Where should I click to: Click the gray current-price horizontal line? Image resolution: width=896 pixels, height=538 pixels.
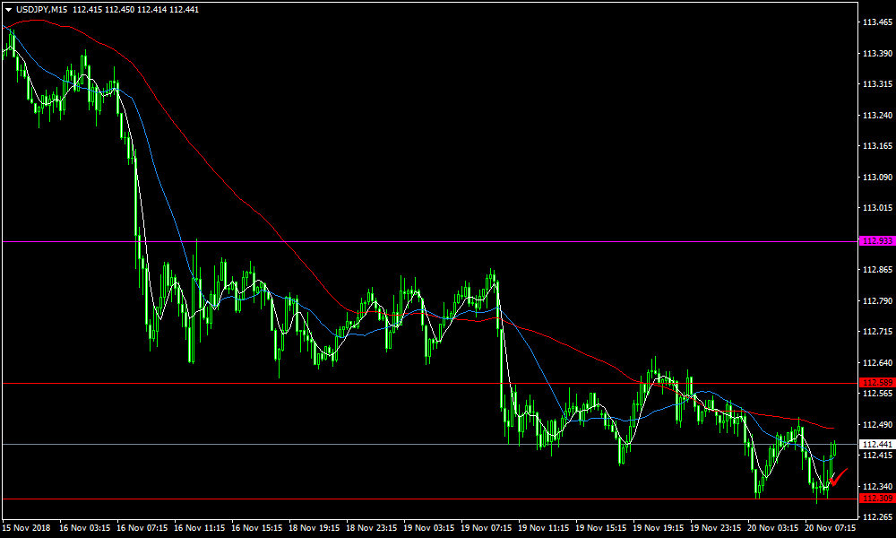[x=430, y=444]
